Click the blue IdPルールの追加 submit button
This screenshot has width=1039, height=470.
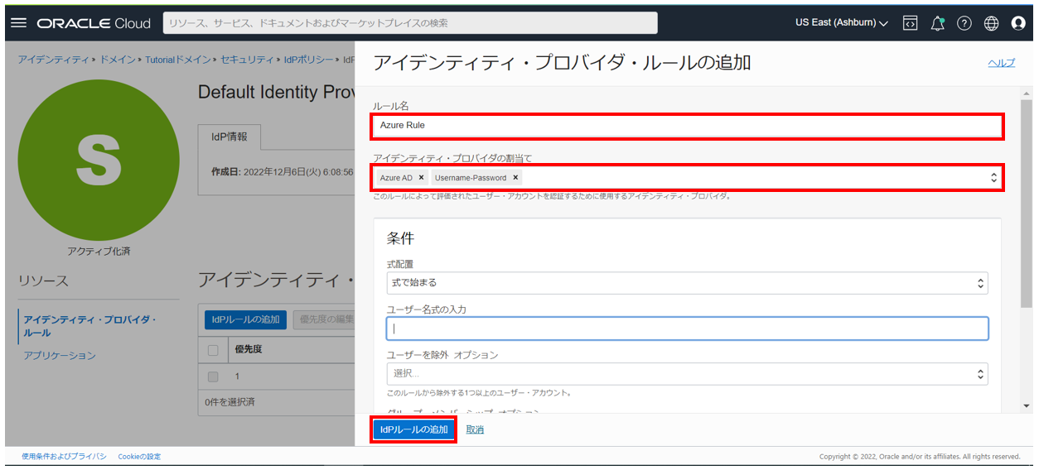coord(413,429)
